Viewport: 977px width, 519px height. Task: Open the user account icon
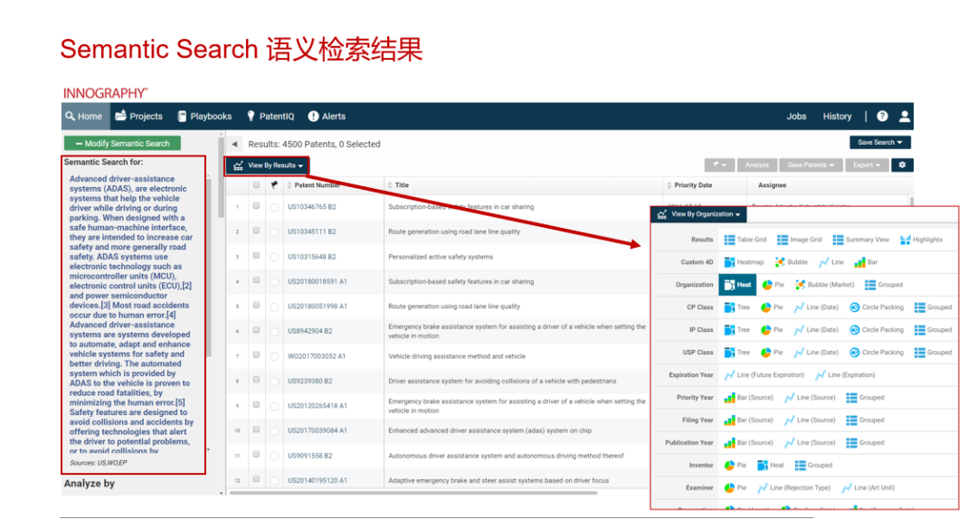point(905,117)
